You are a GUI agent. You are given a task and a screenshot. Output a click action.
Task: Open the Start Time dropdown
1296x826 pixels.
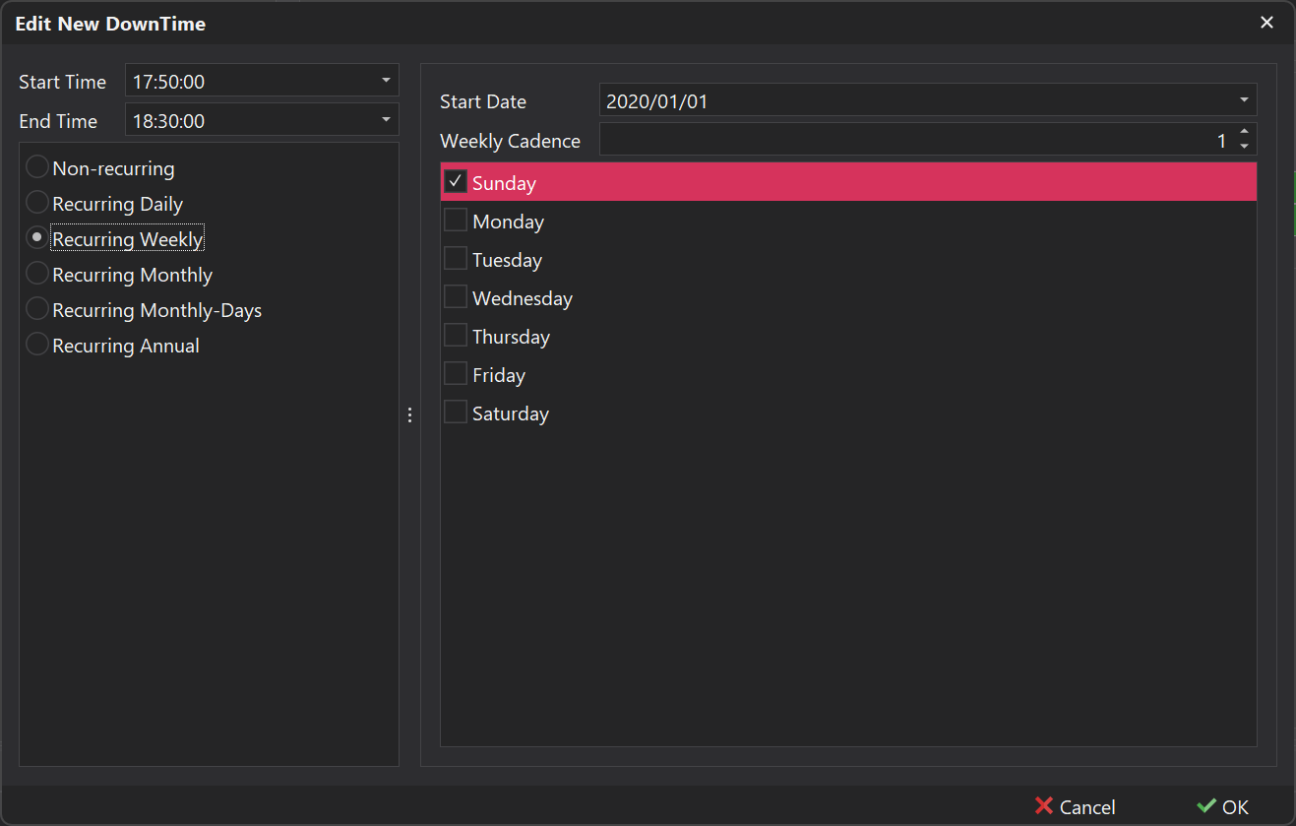[x=387, y=80]
